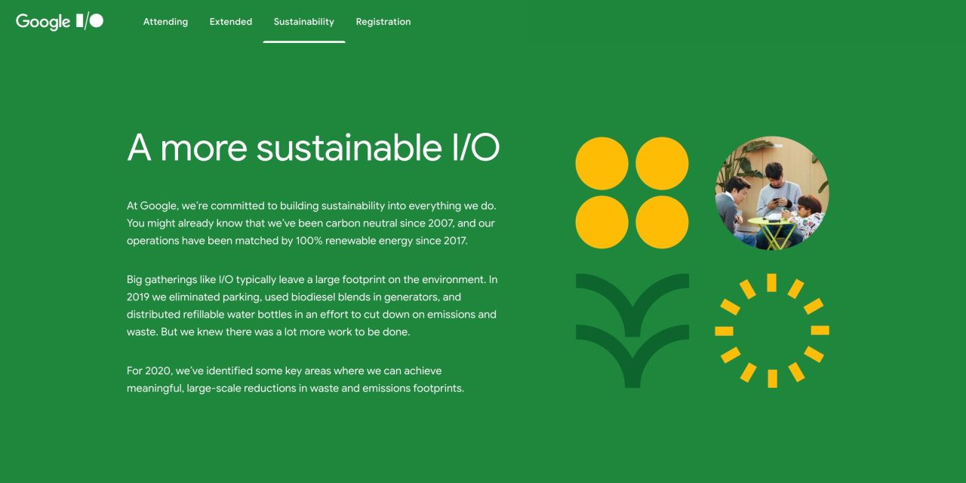Click the paragraph about carbon neutral since 2007
The height and width of the screenshot is (483, 966).
point(312,223)
